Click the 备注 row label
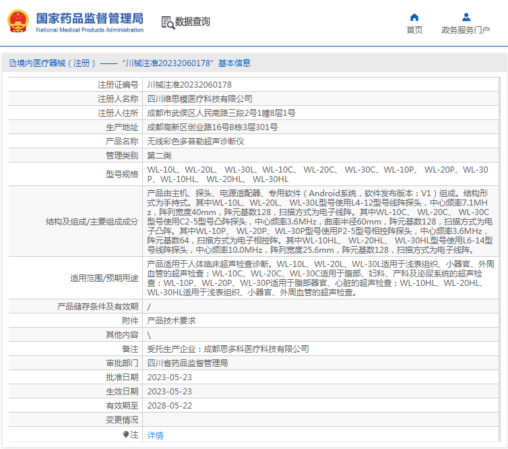The image size is (508, 449). 130,349
